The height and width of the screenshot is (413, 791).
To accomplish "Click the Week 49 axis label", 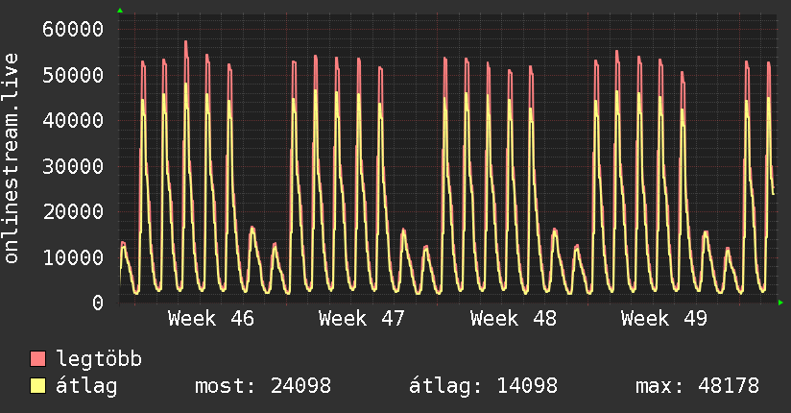I will pyautogui.click(x=664, y=319).
